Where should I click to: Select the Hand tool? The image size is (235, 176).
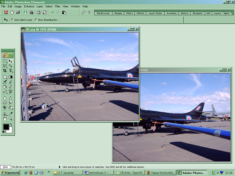[x=5, y=119]
